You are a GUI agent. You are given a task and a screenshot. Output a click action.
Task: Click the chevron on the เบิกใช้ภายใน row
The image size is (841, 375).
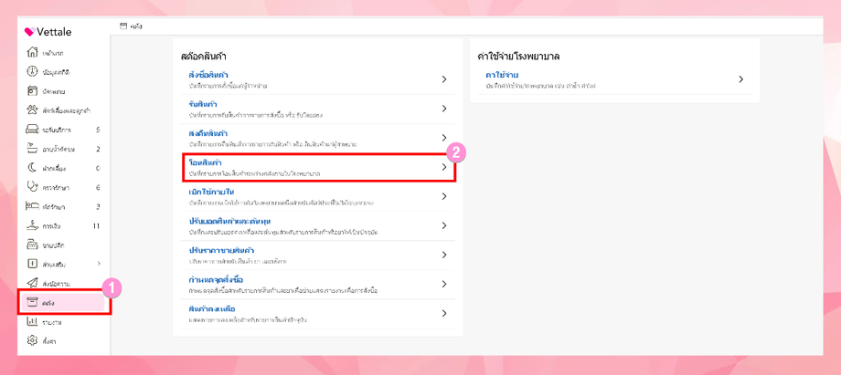click(x=444, y=196)
